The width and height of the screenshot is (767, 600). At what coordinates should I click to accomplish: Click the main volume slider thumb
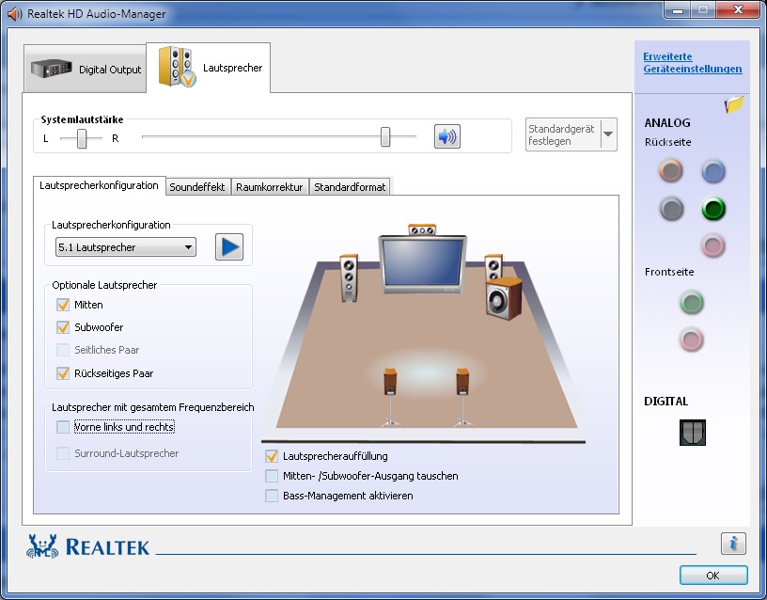(x=385, y=136)
